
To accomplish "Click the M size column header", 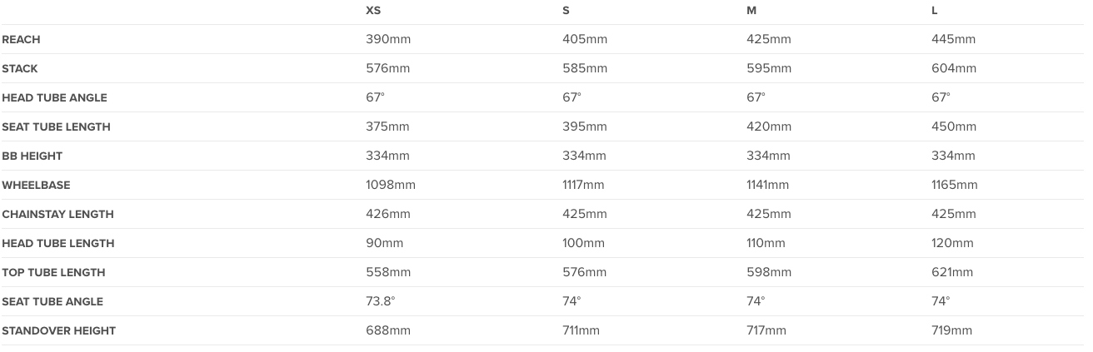I will tap(751, 11).
